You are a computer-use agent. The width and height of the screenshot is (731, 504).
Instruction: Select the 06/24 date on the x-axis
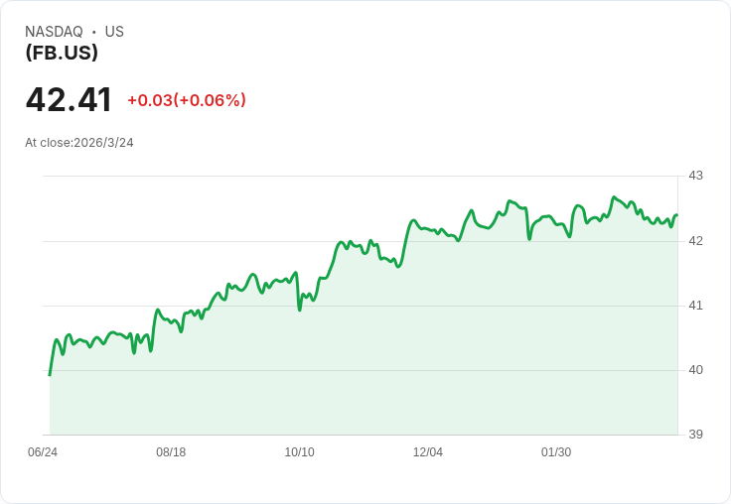point(43,452)
